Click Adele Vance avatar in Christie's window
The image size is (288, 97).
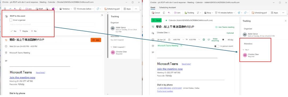tap(112, 28)
